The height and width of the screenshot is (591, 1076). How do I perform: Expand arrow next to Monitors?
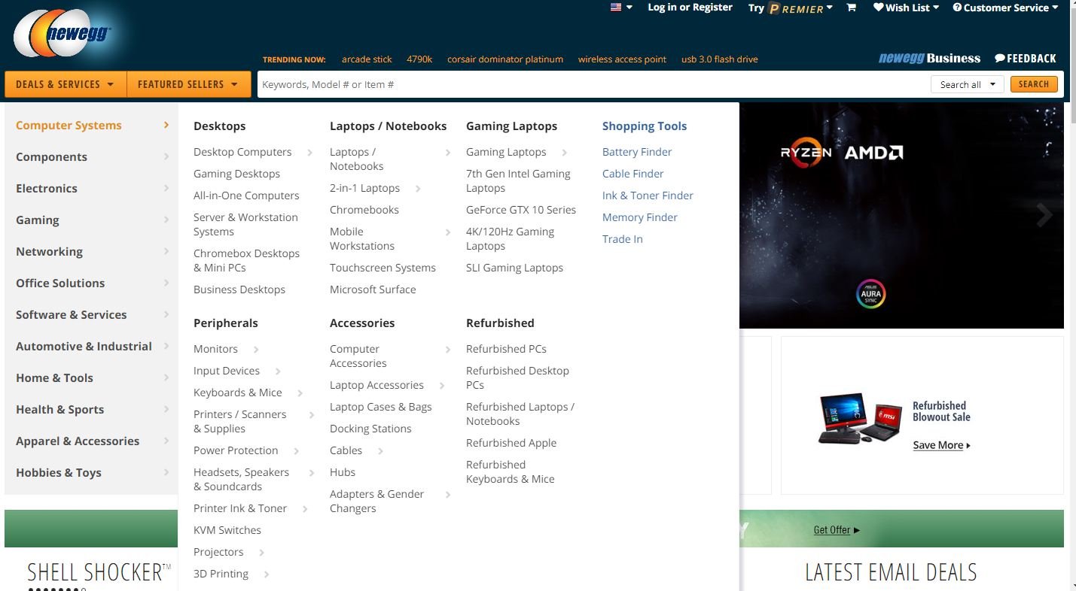point(256,350)
